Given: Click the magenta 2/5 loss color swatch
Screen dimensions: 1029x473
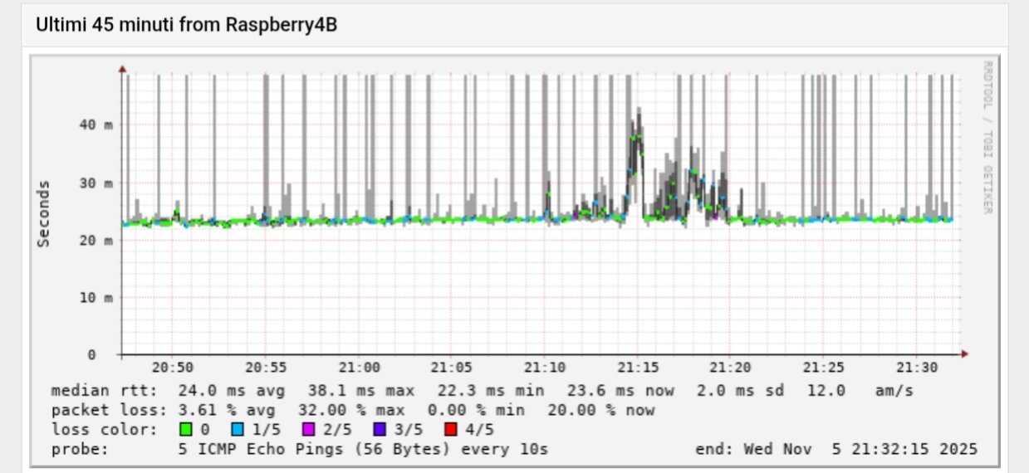Looking at the screenshot, I should [x=309, y=429].
